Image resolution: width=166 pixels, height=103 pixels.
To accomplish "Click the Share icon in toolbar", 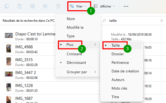I will click(45, 6).
